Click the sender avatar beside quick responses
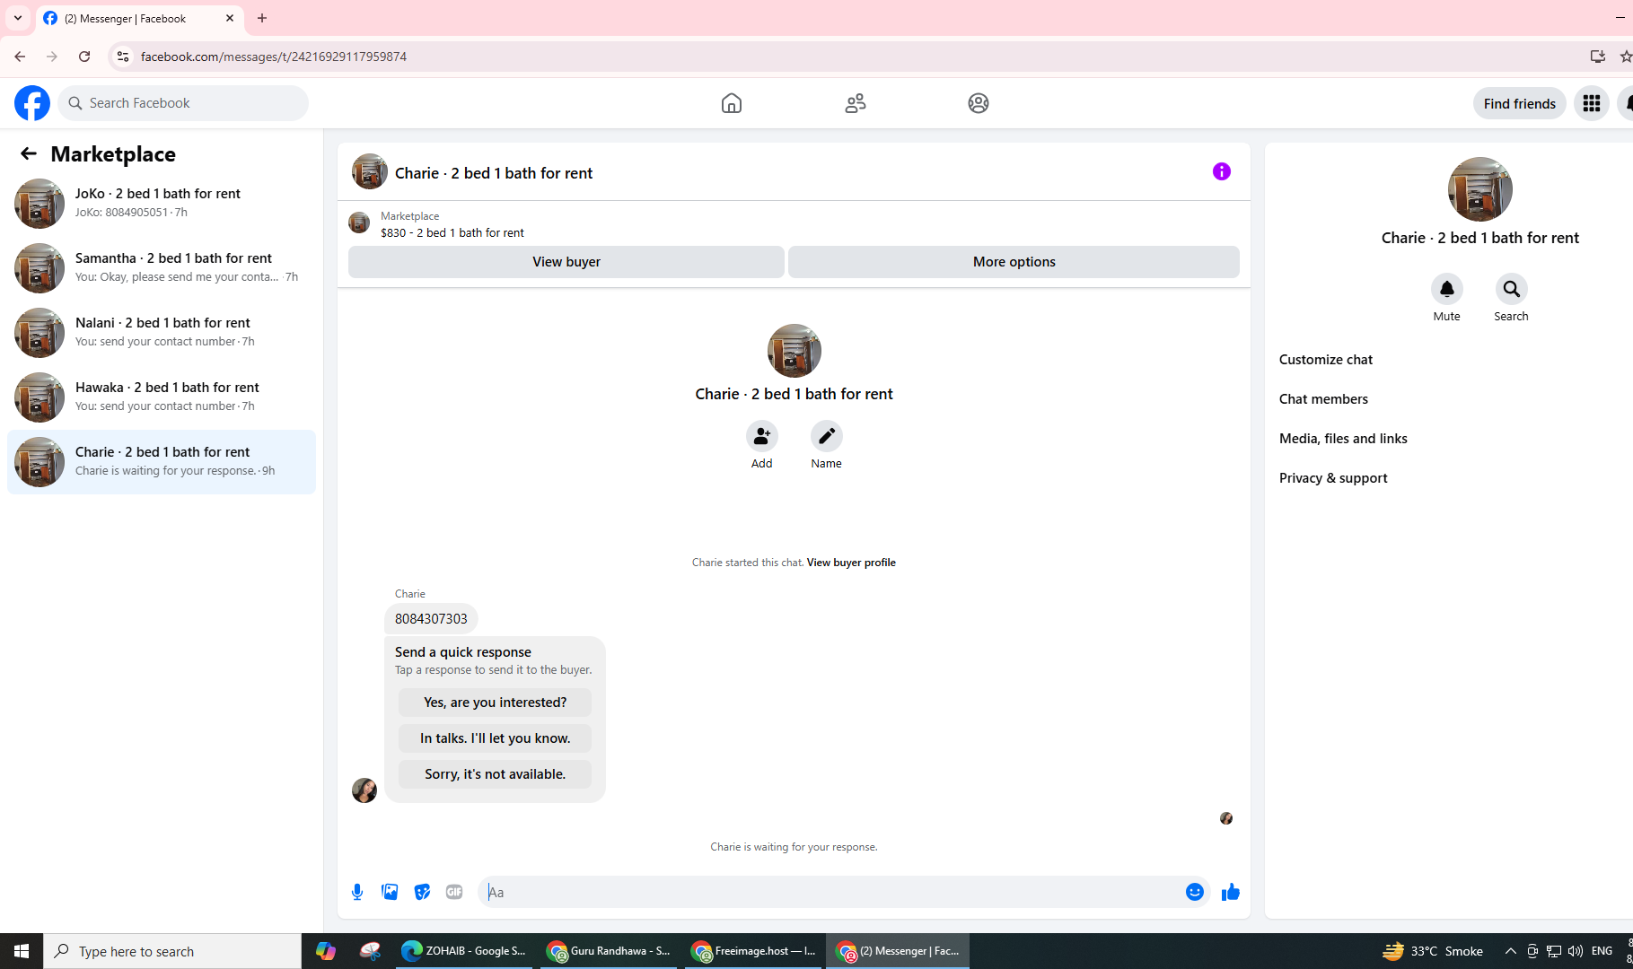Viewport: 1633px width, 969px height. pyautogui.click(x=364, y=790)
